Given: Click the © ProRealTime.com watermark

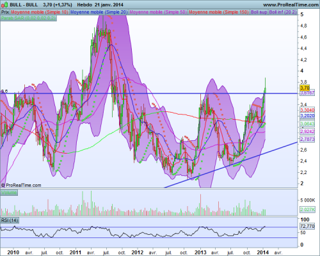Looking at the screenshot, I should click(21, 185).
